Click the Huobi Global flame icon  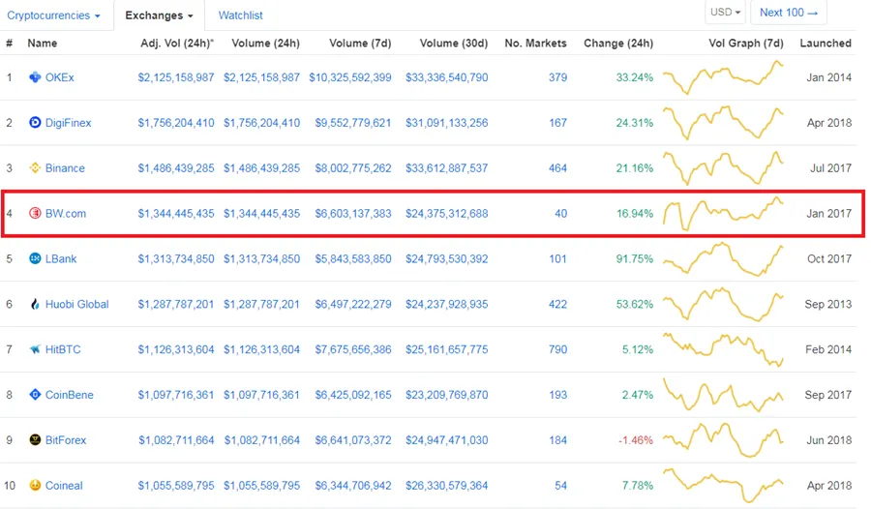(x=35, y=304)
